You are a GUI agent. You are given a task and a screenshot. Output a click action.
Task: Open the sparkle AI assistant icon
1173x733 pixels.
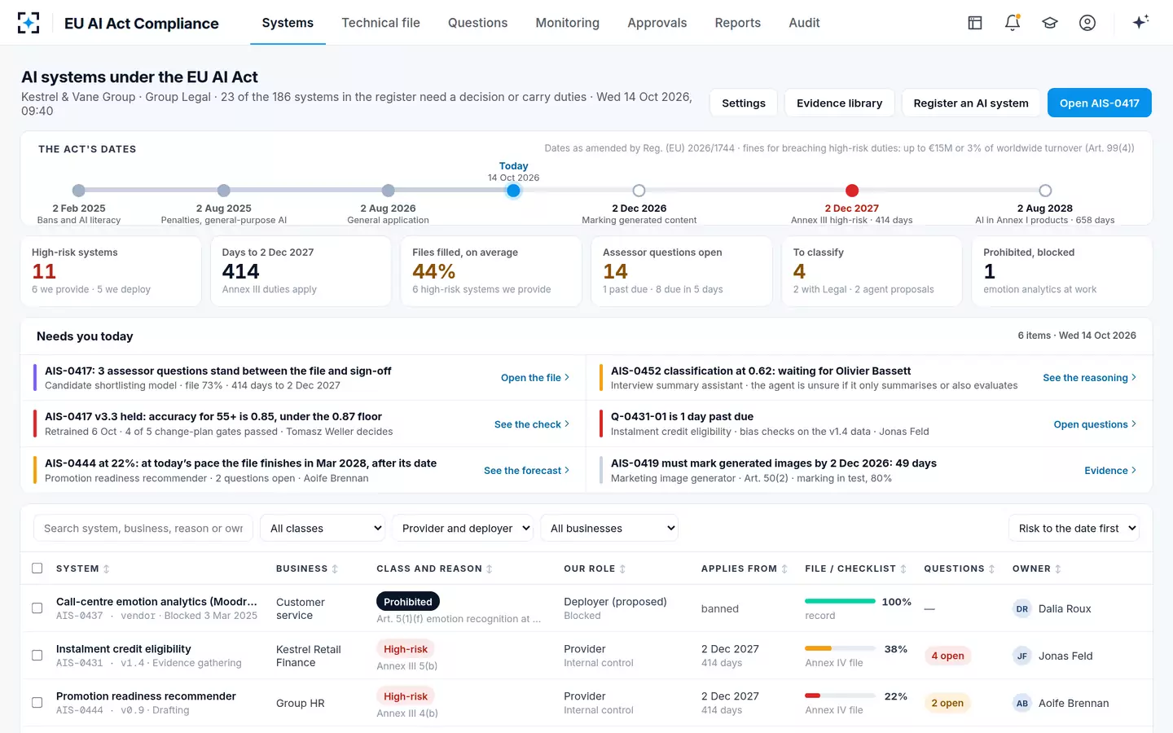(x=1140, y=22)
